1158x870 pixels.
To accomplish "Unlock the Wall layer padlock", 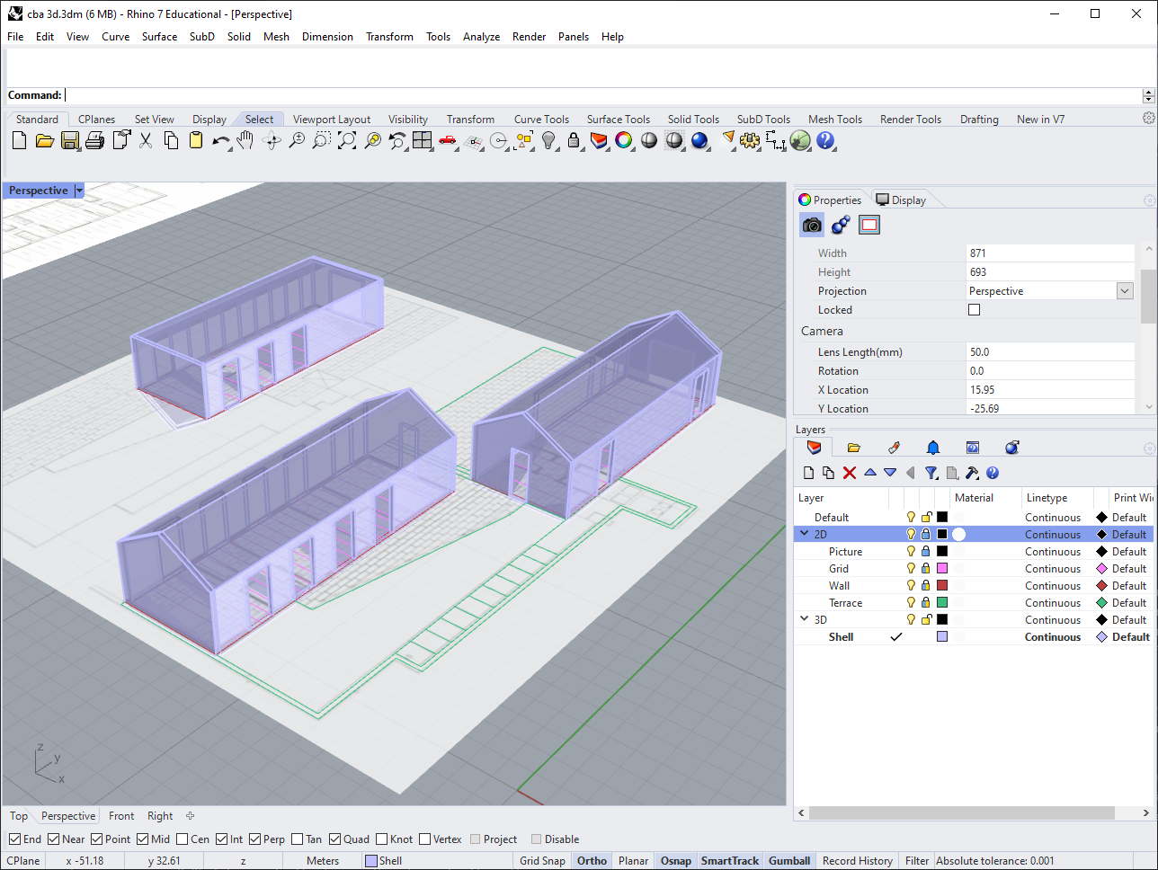I will pos(926,586).
